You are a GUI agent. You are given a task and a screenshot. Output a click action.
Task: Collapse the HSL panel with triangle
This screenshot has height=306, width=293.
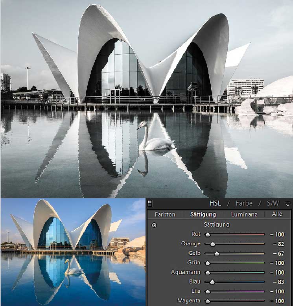coord(287,204)
